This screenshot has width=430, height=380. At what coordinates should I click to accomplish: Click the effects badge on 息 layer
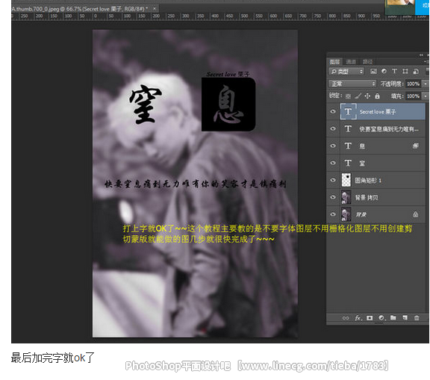[x=416, y=146]
